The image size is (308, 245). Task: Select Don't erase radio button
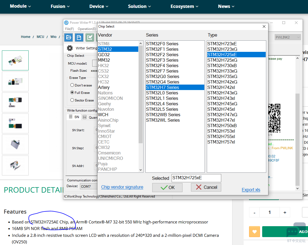(x=72, y=85)
